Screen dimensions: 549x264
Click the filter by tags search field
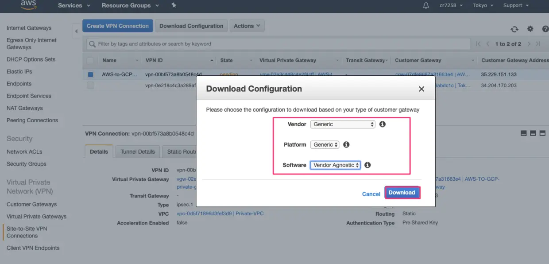click(278, 44)
